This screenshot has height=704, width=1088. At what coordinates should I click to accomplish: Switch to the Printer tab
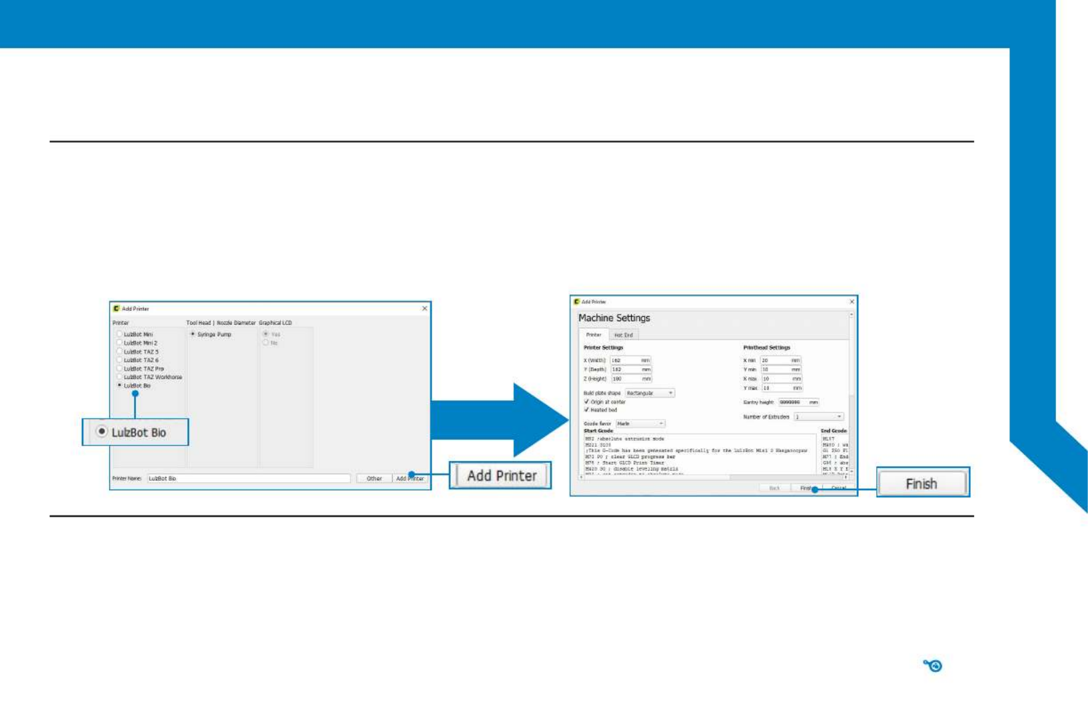coord(594,335)
